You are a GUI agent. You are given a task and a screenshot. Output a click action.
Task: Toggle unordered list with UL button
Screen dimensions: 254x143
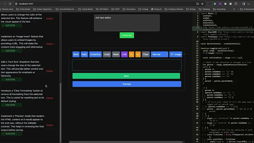pyautogui.click(x=138, y=55)
